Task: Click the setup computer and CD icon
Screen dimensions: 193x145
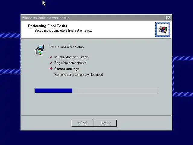Action: (40, 50)
